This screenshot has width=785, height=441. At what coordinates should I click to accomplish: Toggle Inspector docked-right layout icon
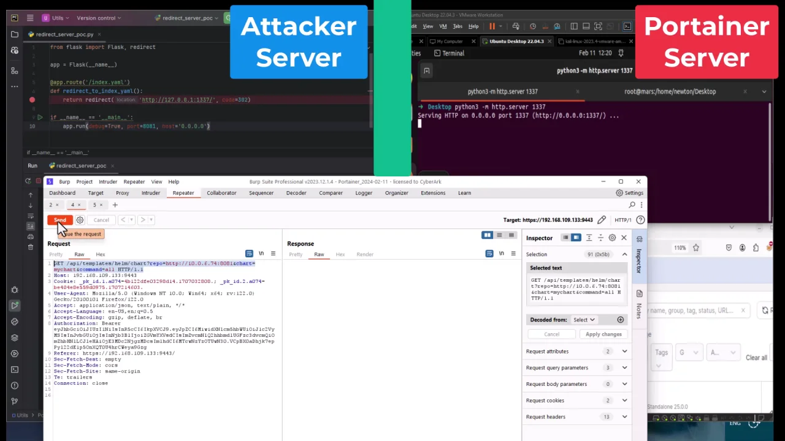point(576,238)
